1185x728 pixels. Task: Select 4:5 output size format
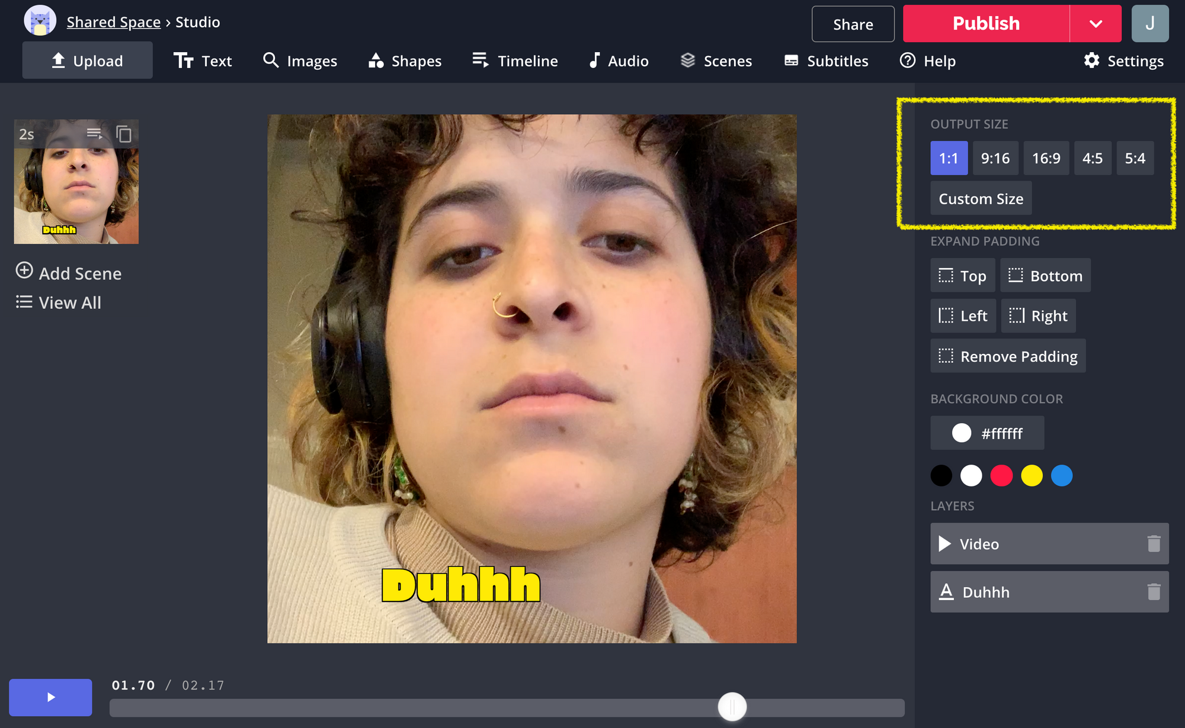click(x=1091, y=158)
